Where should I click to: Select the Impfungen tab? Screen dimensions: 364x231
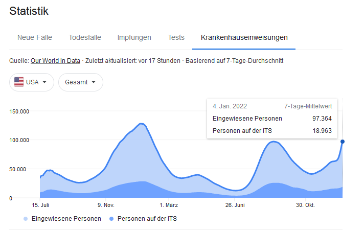(134, 37)
